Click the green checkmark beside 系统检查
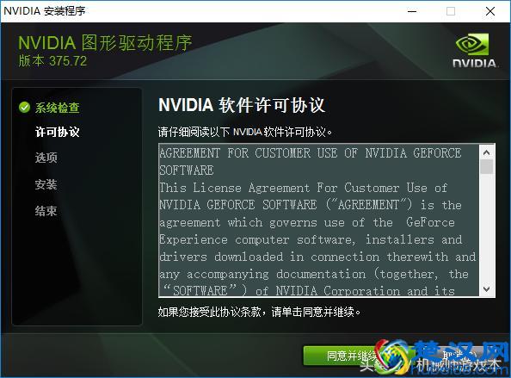Screen dimensions: 511x378 24,108
